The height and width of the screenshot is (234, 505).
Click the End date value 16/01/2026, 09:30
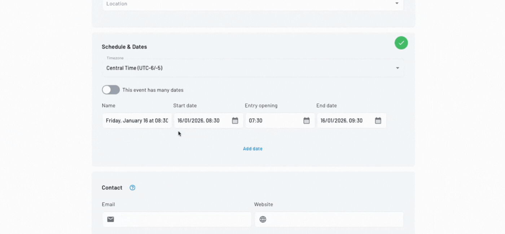[342, 121]
